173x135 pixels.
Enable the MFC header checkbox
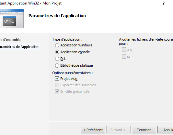[x=124, y=57]
